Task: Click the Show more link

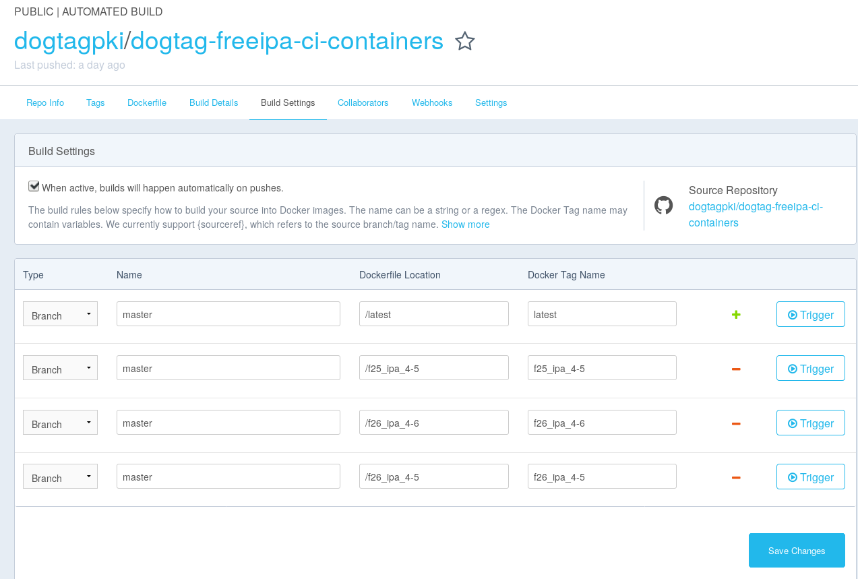Action: [465, 224]
